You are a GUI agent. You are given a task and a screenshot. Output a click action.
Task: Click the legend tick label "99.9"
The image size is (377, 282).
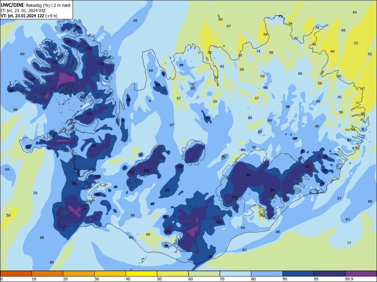[349, 279]
